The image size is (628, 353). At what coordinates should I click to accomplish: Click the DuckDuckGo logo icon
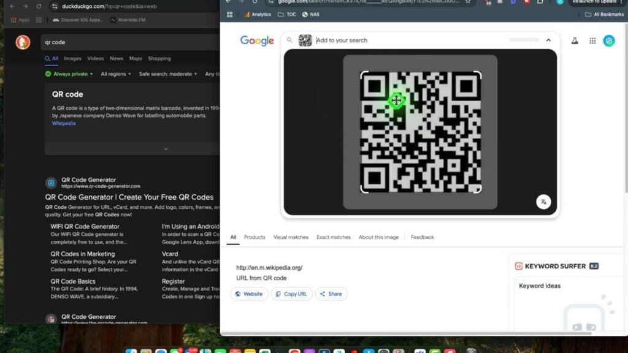coord(23,42)
